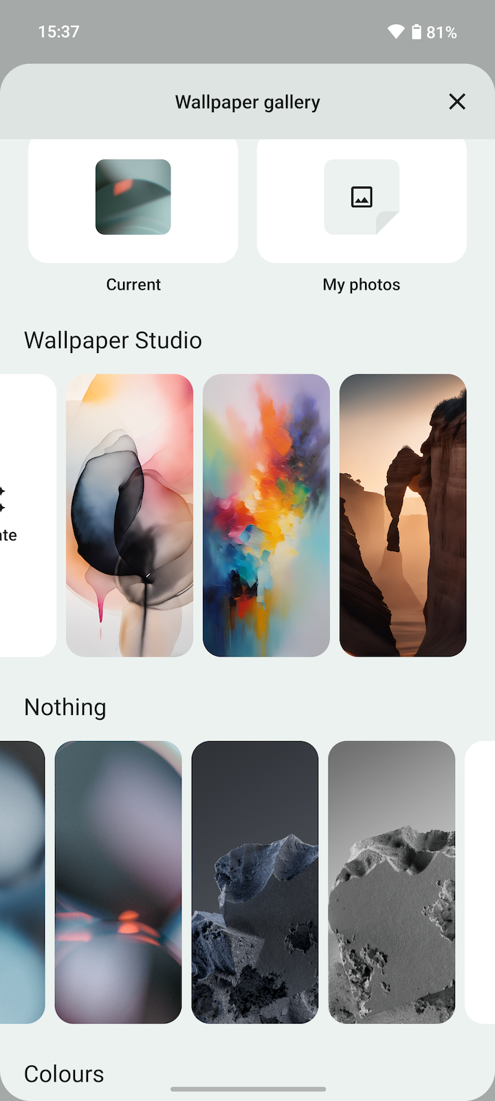Choose the colorful paint splash wallpaper
Viewport: 495px width, 1101px height.
(266, 515)
